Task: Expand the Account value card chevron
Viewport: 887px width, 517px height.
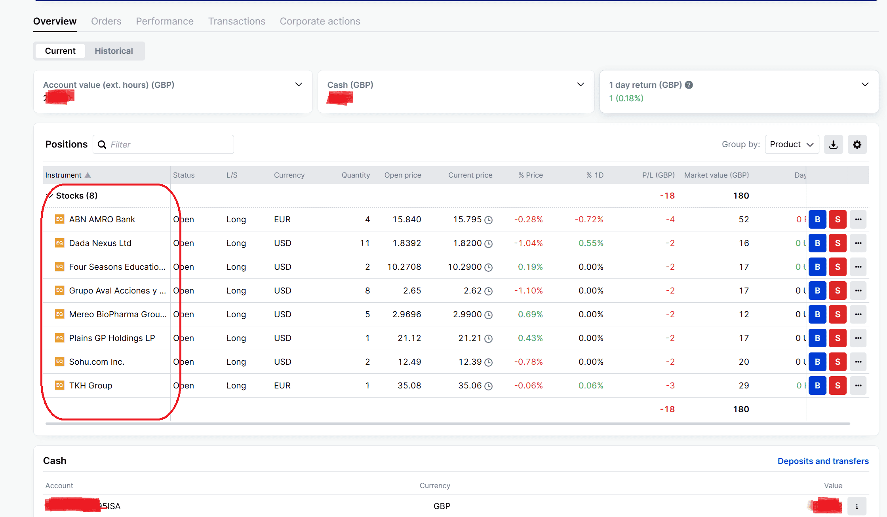Action: tap(299, 84)
